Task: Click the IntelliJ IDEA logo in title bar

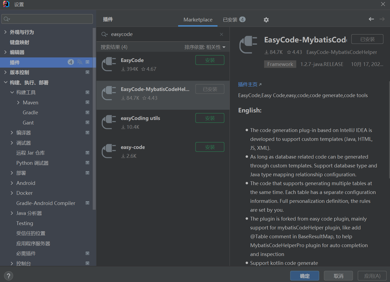Action: [x=6, y=4]
